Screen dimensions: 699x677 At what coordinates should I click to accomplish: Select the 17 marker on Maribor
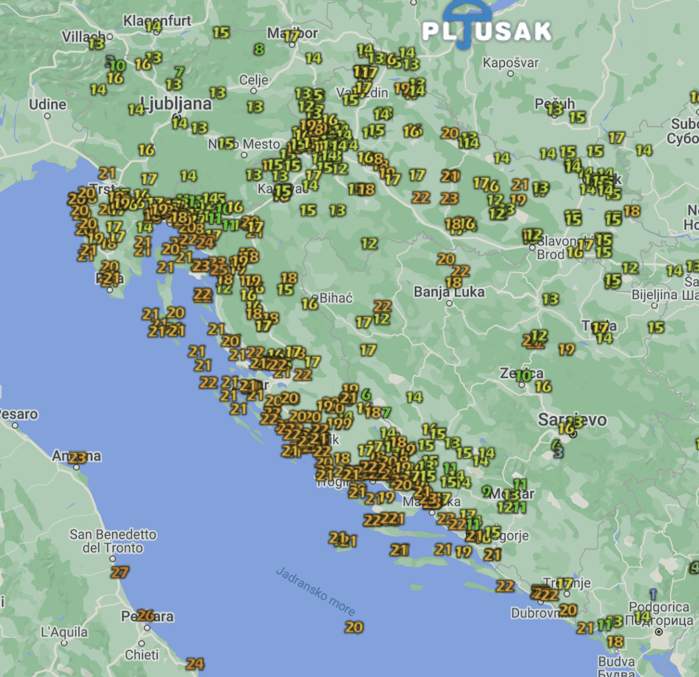pos(292,36)
